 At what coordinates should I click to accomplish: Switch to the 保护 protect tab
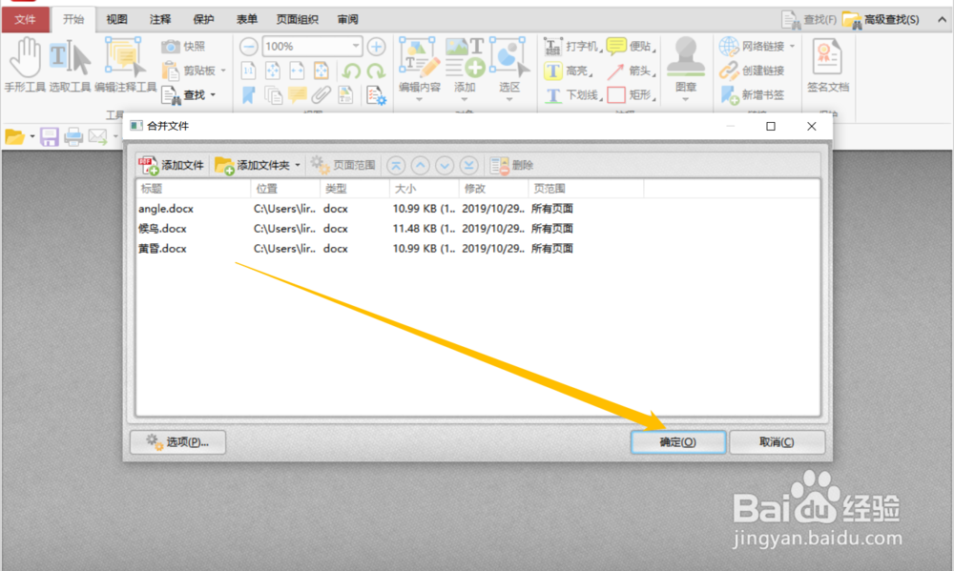[x=203, y=19]
